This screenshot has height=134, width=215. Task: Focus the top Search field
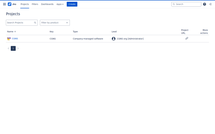[186, 4]
